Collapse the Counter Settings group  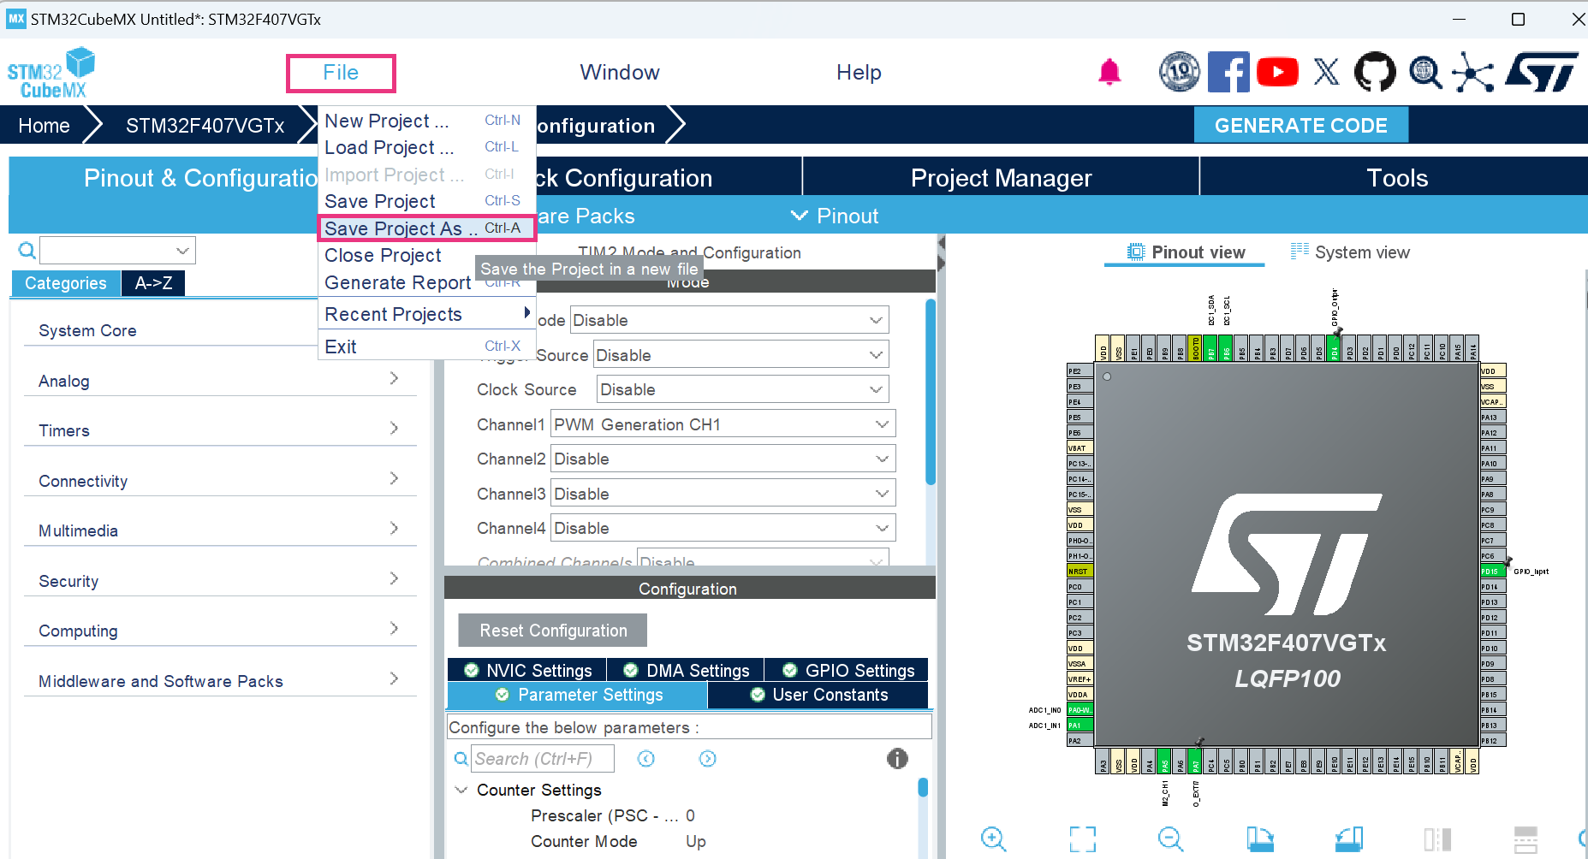coord(461,790)
